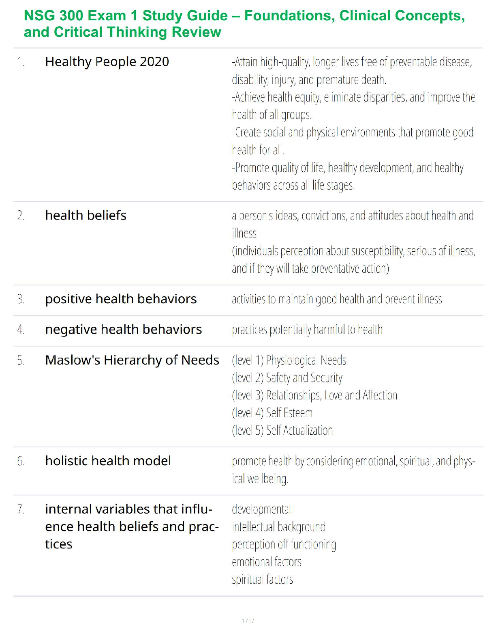Click the "health beliefs" term
496x643 pixels.
click(86, 215)
